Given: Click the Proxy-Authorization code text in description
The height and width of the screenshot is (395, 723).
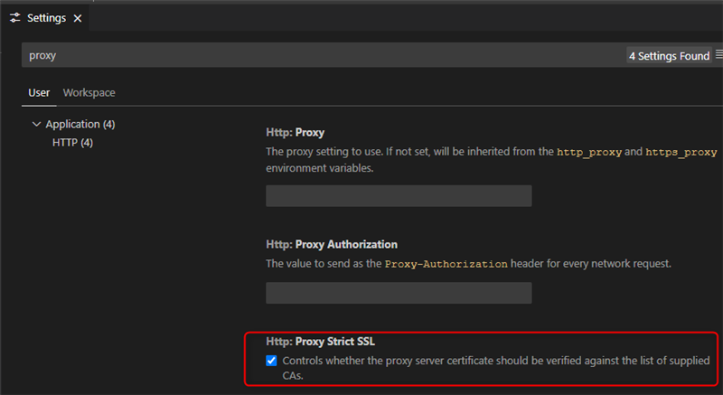Looking at the screenshot, I should [446, 264].
